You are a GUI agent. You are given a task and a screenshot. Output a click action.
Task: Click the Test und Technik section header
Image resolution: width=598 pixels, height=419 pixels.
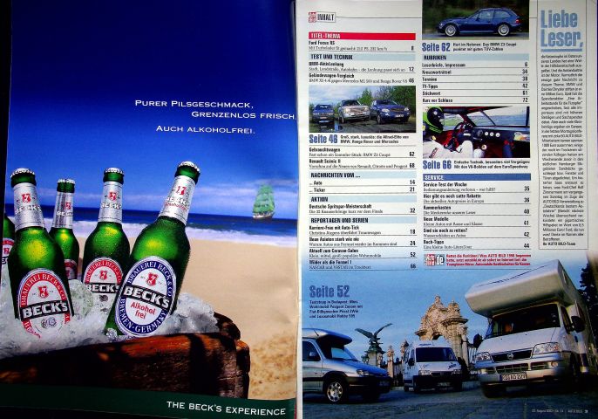362,57
